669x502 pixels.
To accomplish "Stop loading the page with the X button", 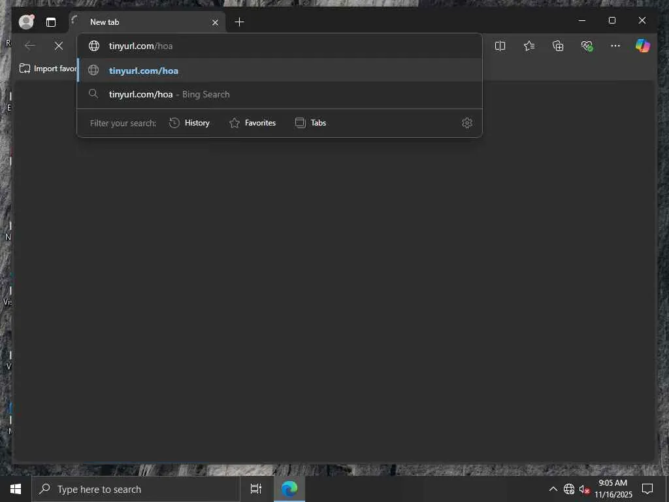I will [x=58, y=46].
